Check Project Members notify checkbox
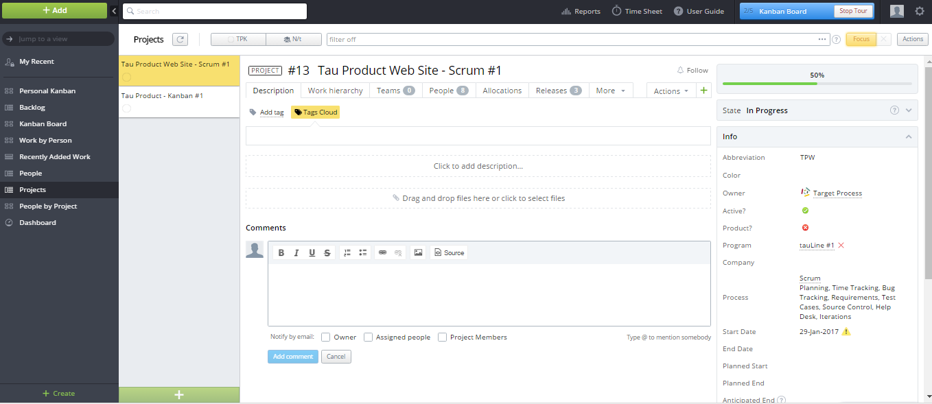Image resolution: width=932 pixels, height=404 pixels. (x=443, y=337)
